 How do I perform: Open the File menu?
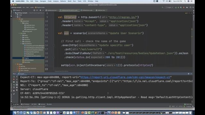pos(27,1)
